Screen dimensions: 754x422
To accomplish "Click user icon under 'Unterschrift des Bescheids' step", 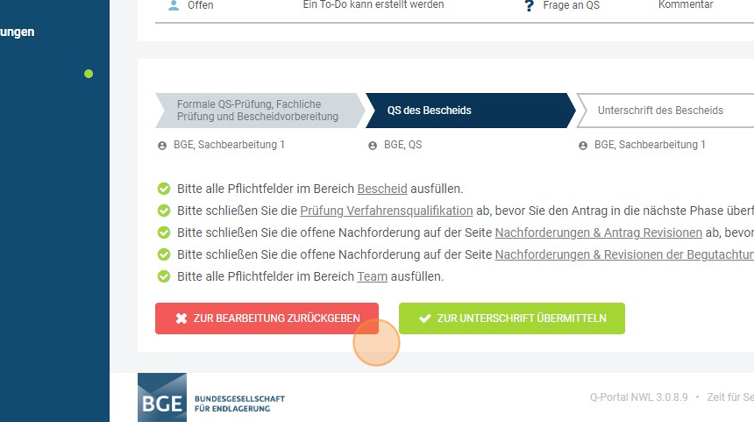I will pyautogui.click(x=583, y=146).
